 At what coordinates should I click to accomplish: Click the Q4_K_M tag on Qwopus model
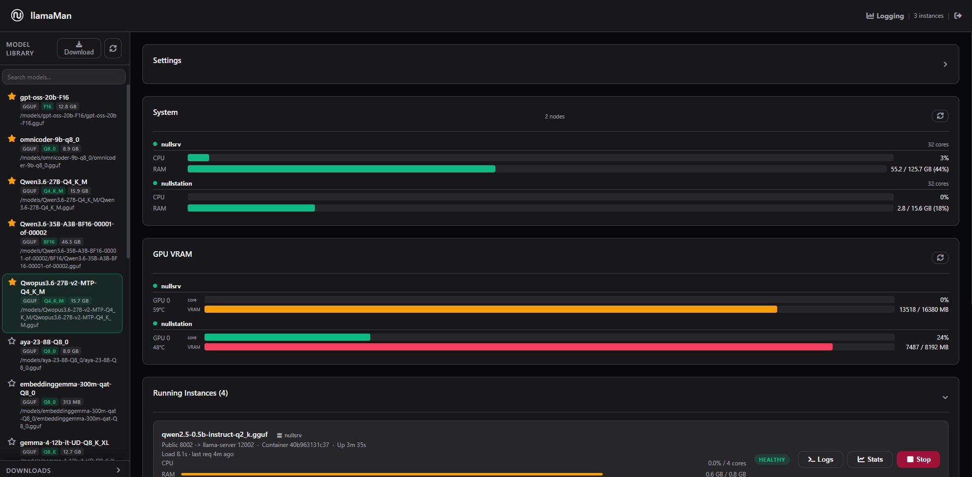(x=53, y=301)
